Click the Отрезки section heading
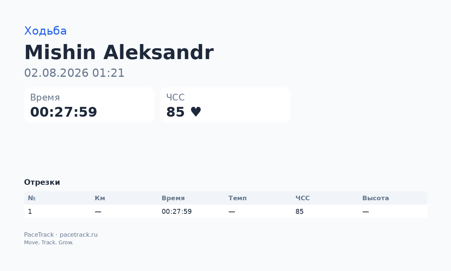 click(42, 182)
